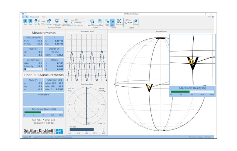This screenshot has width=237, height=151.
Task: Click the Degree of Pol. (%) header
Action: tap(54, 50)
